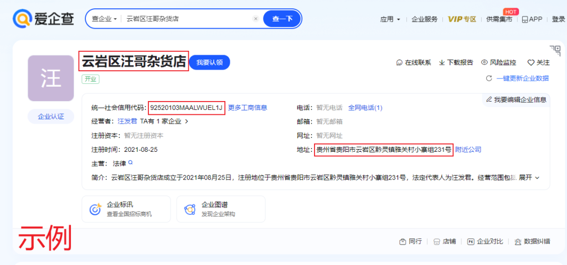The height and width of the screenshot is (265, 567).
Task: Click the QR code icon at the card corner
Action: (x=555, y=50)
